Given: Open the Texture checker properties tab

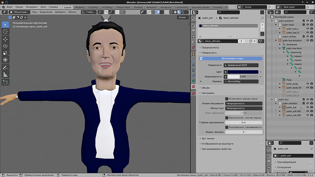Looking at the screenshot, I should pyautogui.click(x=194, y=94).
